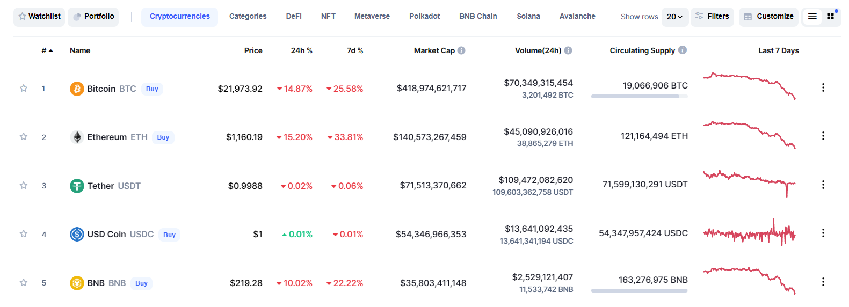Sort by rank number column
Screen dimensions: 849x307
(x=47, y=50)
